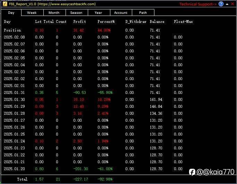
Task: Select the 2025.01.27 date row
Action: click(x=14, y=120)
